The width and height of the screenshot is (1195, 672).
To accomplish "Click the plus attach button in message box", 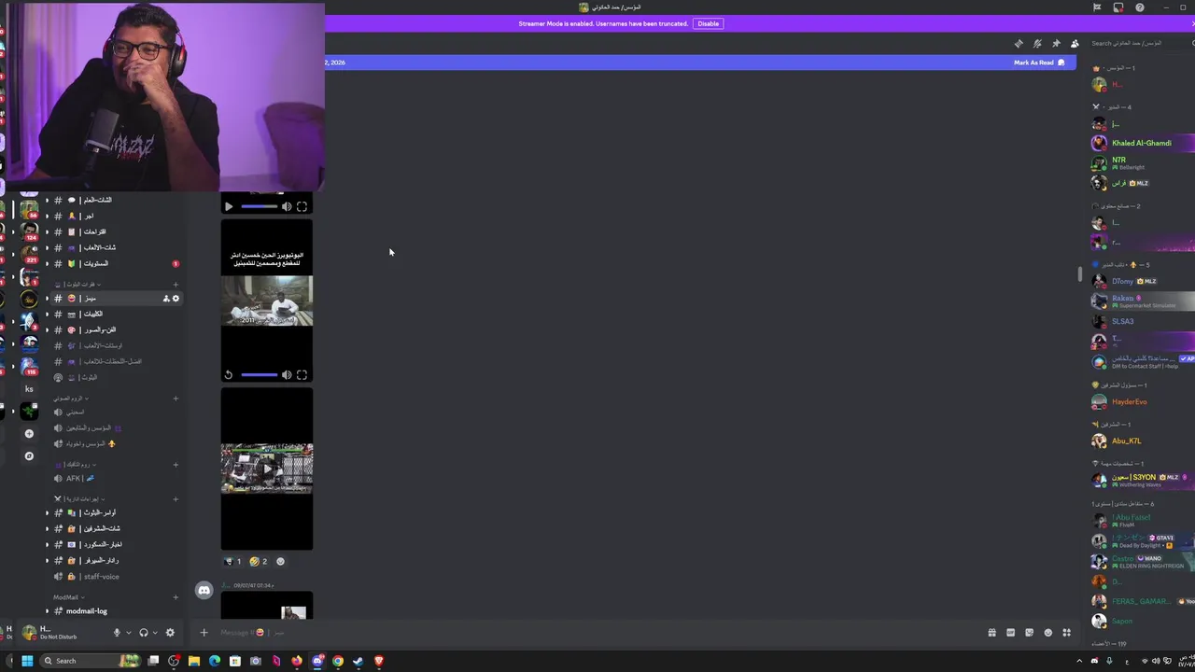I will tap(204, 633).
